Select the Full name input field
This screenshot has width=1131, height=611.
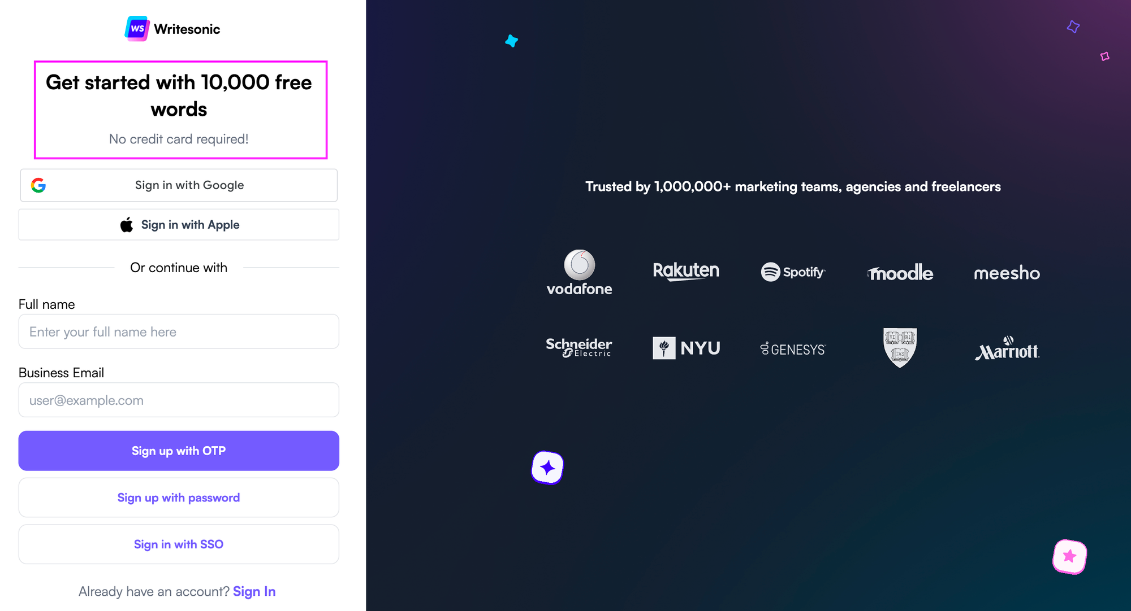tap(179, 332)
